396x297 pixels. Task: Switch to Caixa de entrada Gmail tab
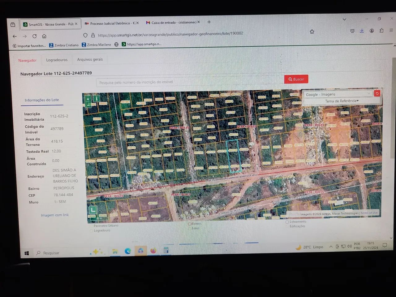click(x=173, y=23)
